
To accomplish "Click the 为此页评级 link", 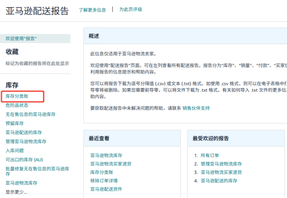I will (x=131, y=10).
